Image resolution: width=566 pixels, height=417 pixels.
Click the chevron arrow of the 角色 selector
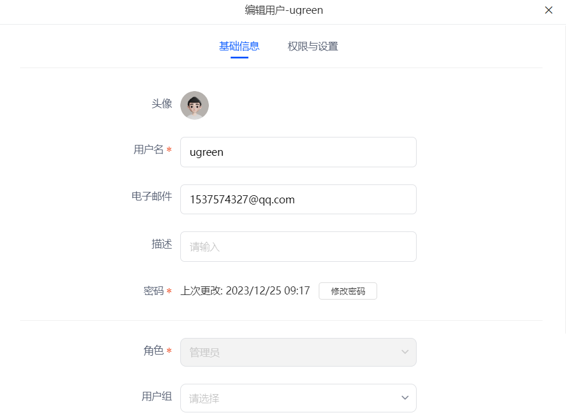pos(405,352)
